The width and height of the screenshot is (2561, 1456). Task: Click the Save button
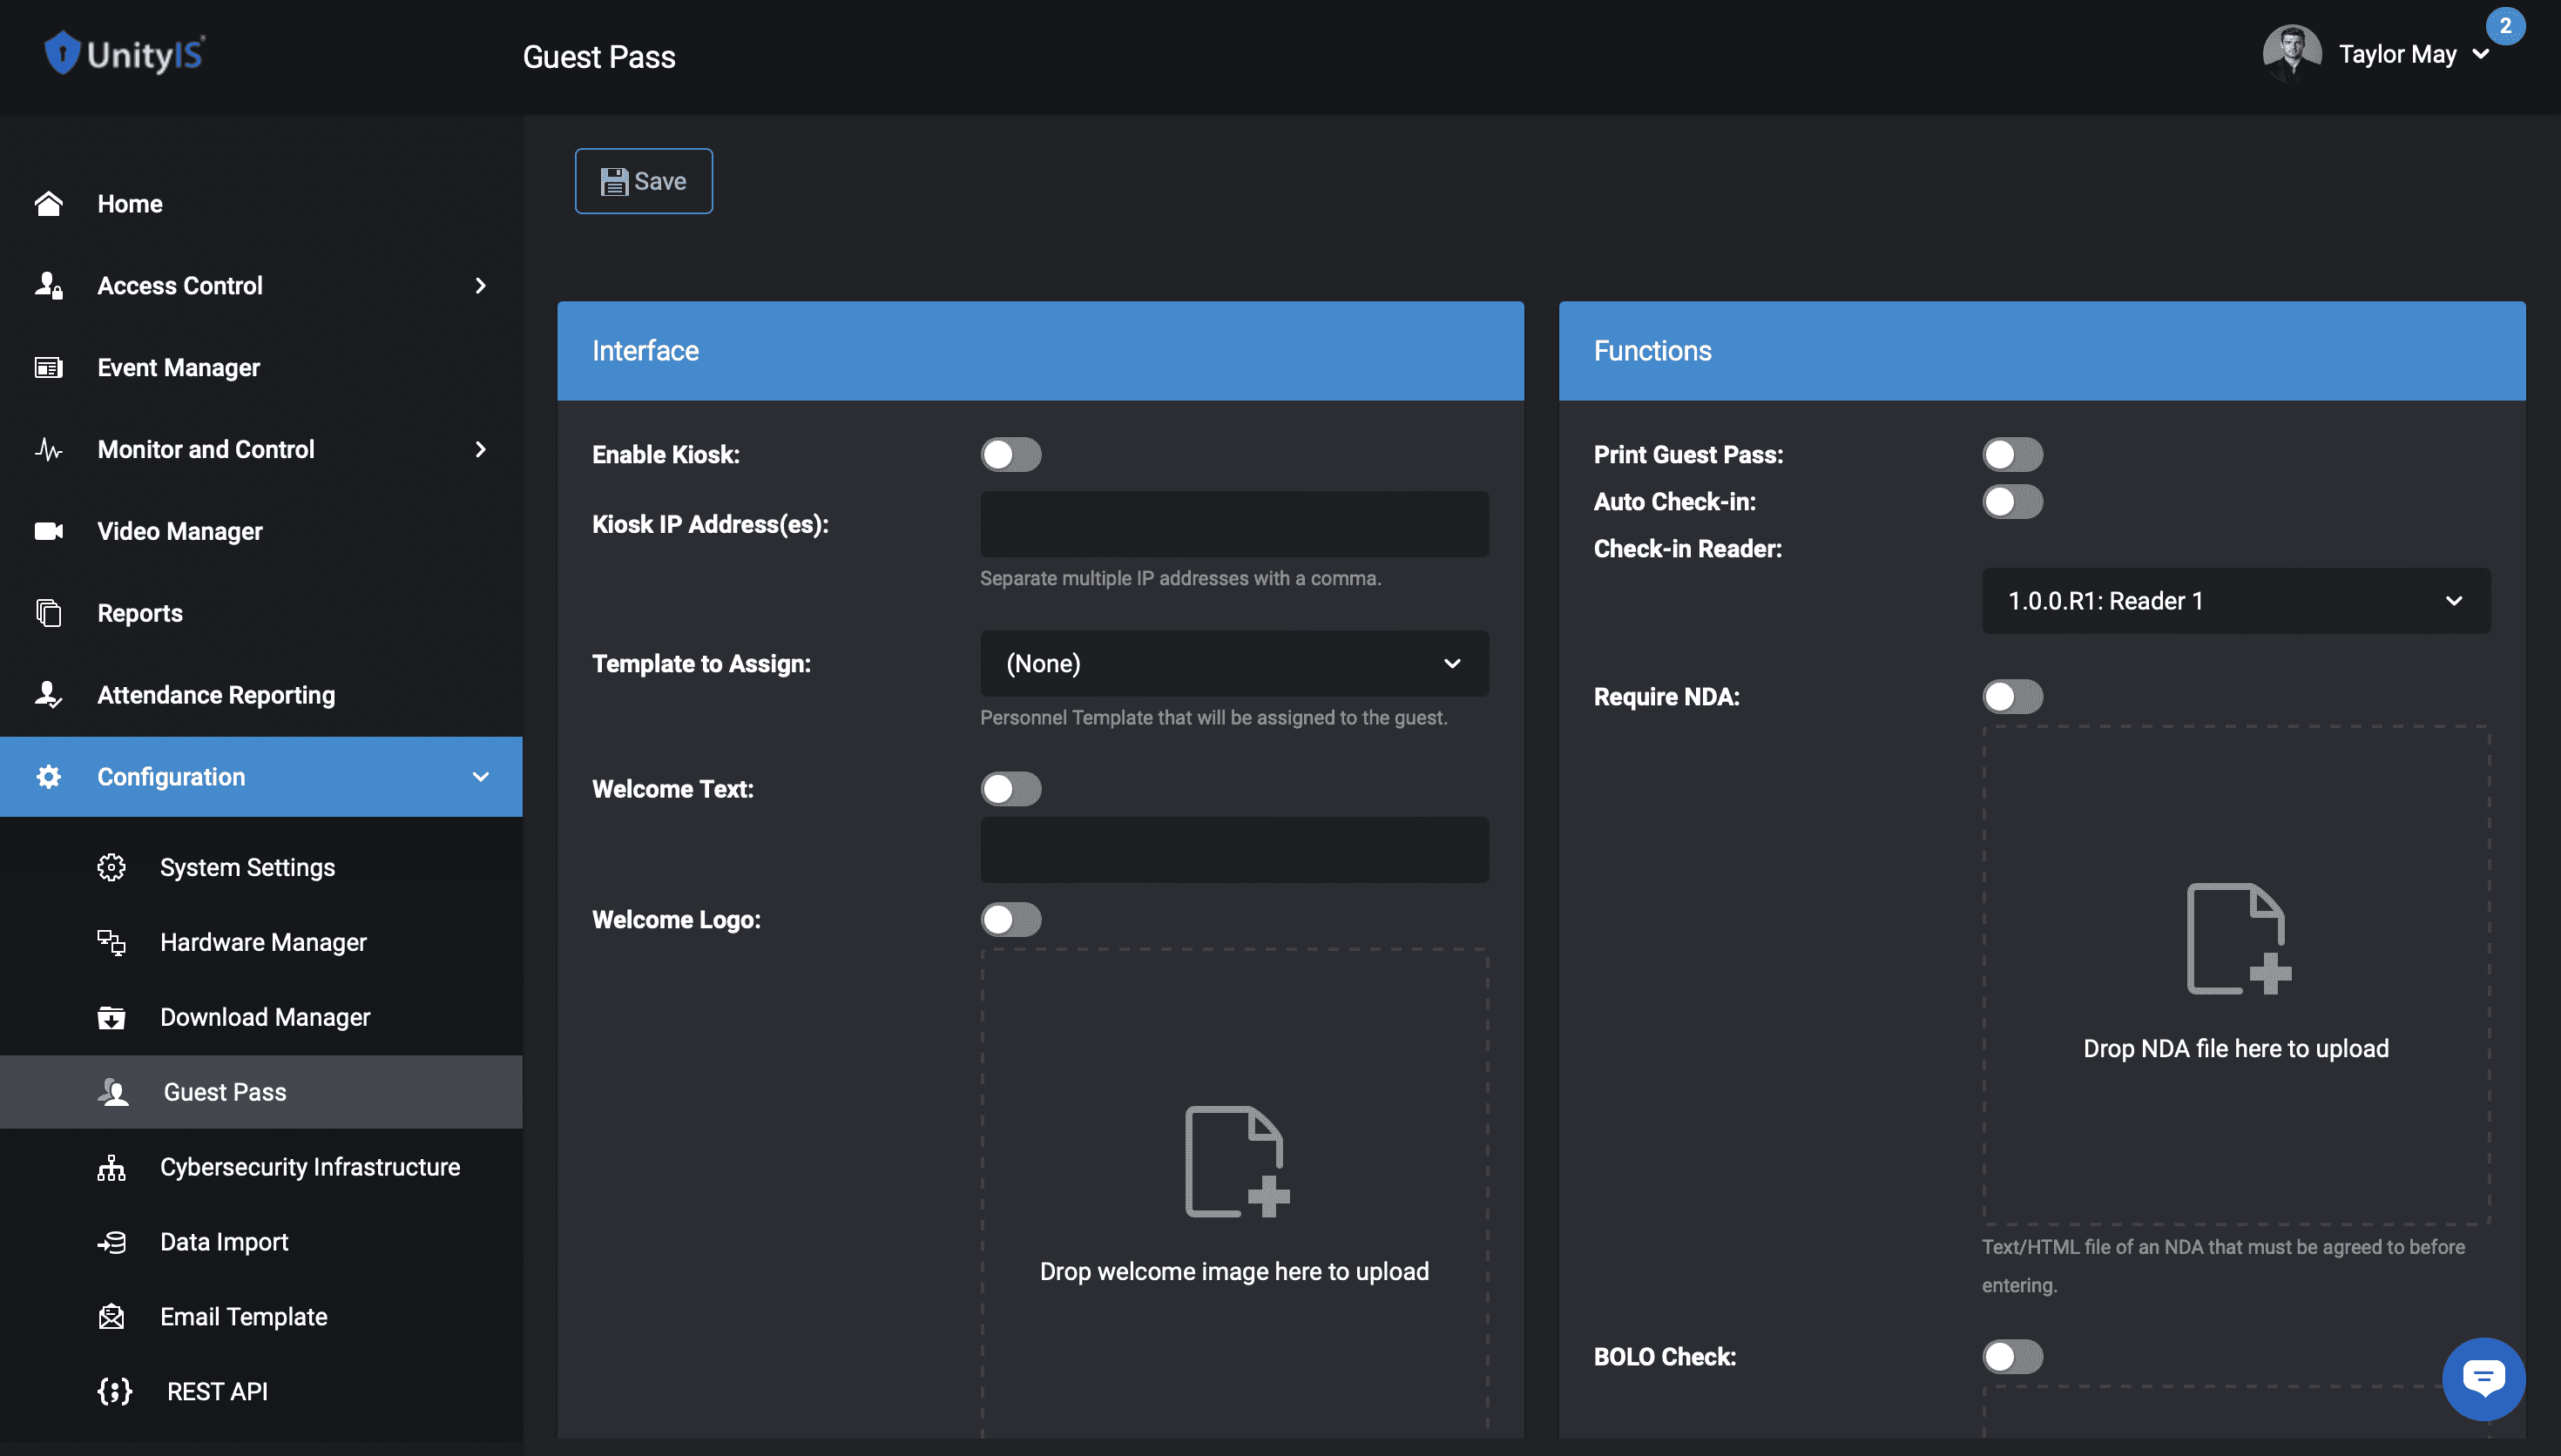click(644, 181)
